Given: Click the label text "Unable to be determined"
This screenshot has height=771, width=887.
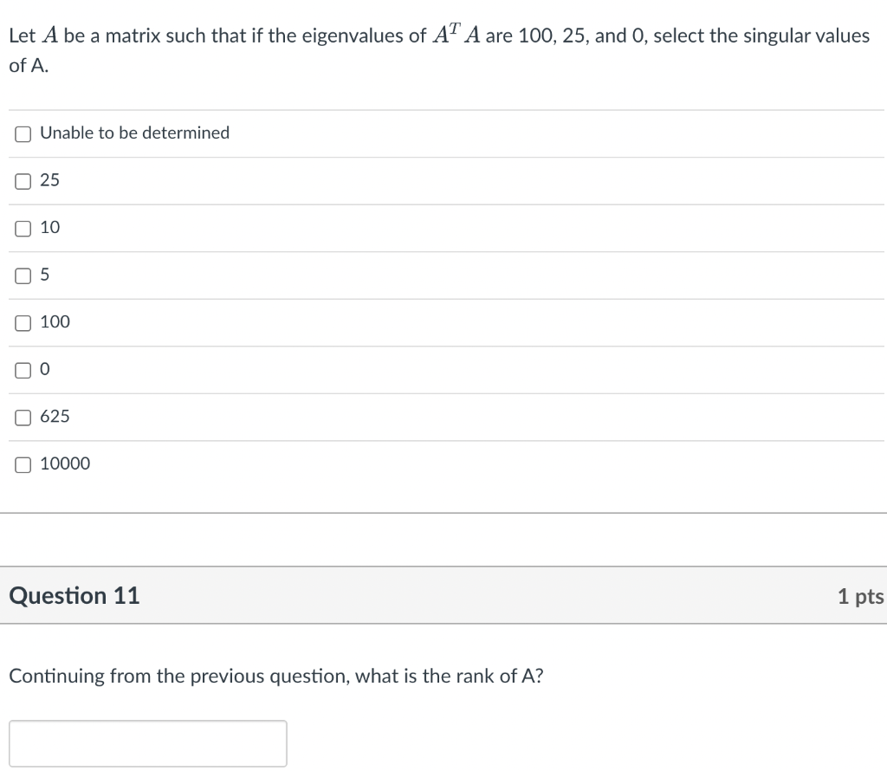Looking at the screenshot, I should pyautogui.click(x=134, y=133).
